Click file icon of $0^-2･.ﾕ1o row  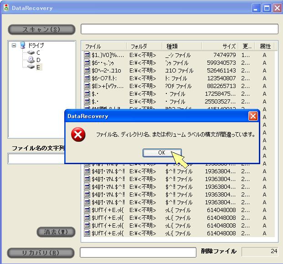87,70
